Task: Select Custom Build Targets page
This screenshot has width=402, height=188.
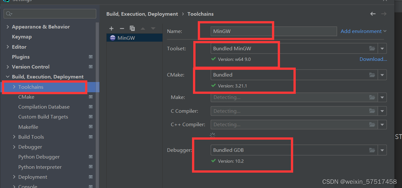Action: pos(43,117)
